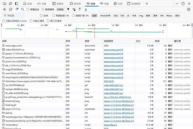The height and width of the screenshot is (129, 193).
Task: Check 隐藏扩展 URL checkbox
Action: pyautogui.click(x=73, y=15)
